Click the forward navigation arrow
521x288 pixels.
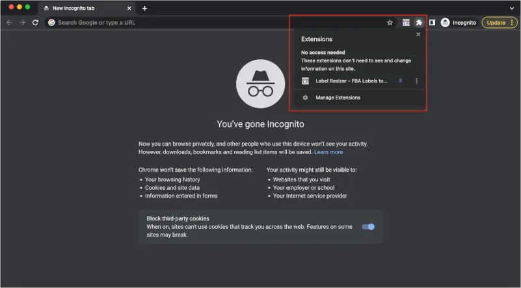click(x=22, y=23)
